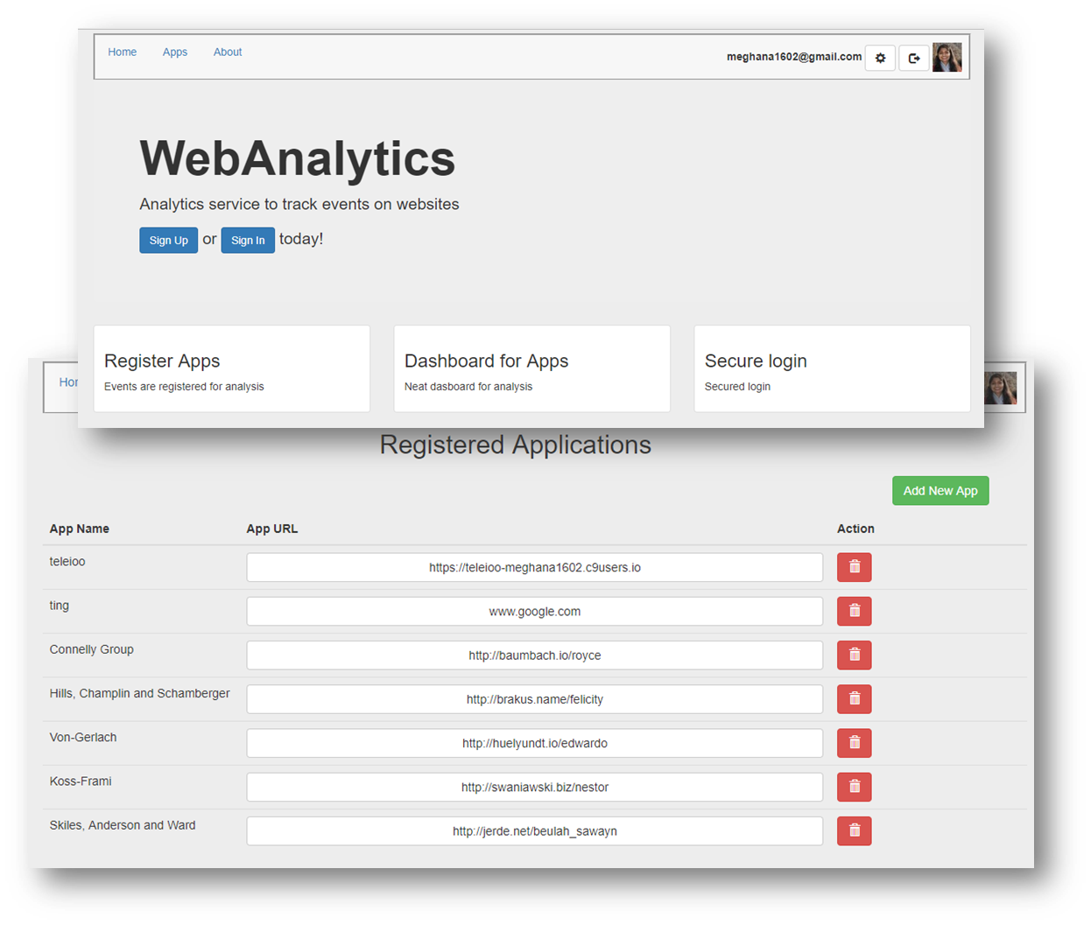Delete the teleioo app with trash icon
The height and width of the screenshot is (925, 1091).
(854, 567)
